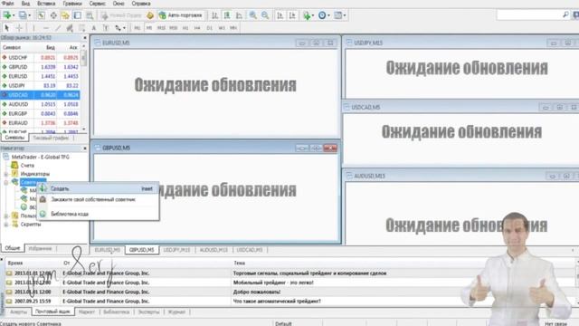This screenshot has width=579, height=326.
Task: Select the Trendline drawing tool
Action: click(x=58, y=28)
